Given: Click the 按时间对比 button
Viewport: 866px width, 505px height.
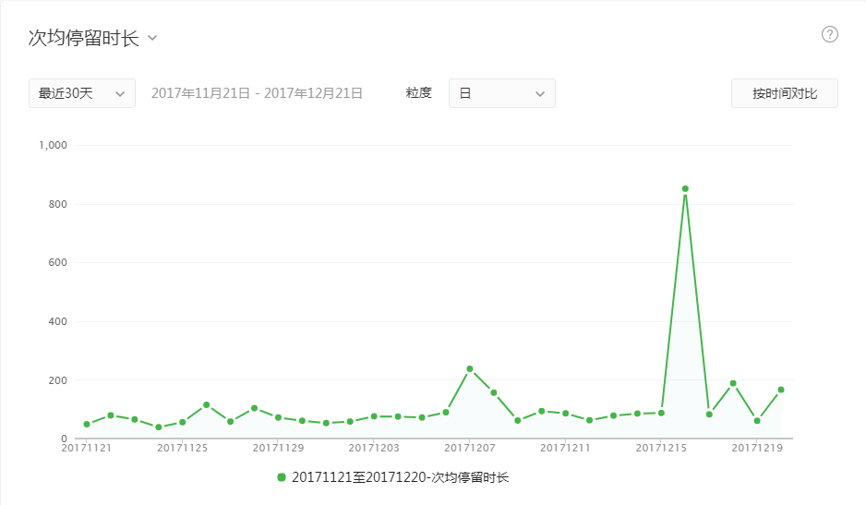Looking at the screenshot, I should pyautogui.click(x=784, y=93).
